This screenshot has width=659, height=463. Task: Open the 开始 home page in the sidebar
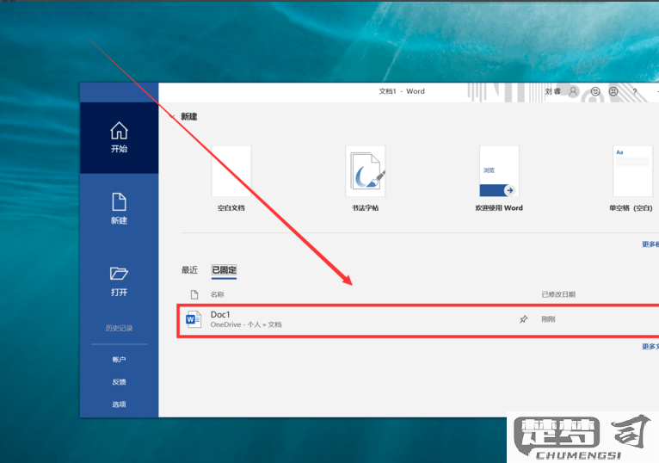pos(119,138)
